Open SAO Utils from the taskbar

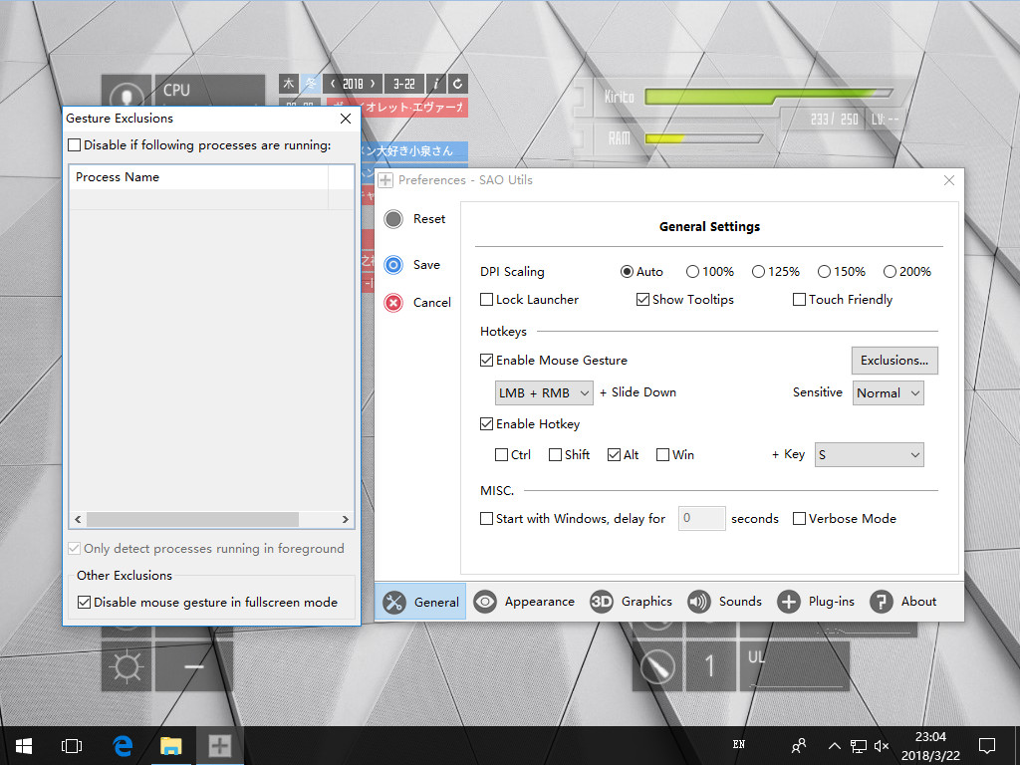218,745
